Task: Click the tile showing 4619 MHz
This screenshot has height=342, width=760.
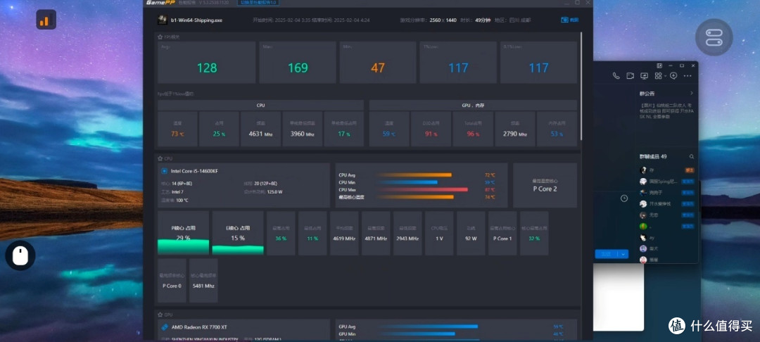Action: 344,233
